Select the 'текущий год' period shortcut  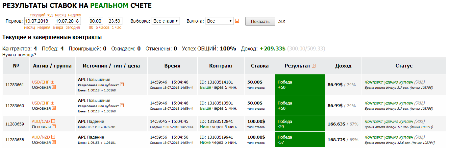pos(41,15)
